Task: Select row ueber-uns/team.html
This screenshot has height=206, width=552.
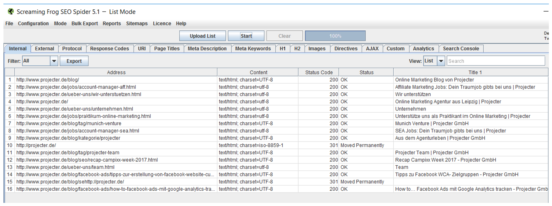Action: coord(277,167)
